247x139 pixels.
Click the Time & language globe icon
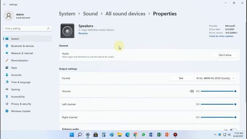tap(7, 82)
